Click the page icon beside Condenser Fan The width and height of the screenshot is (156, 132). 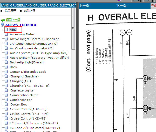pos(6,100)
